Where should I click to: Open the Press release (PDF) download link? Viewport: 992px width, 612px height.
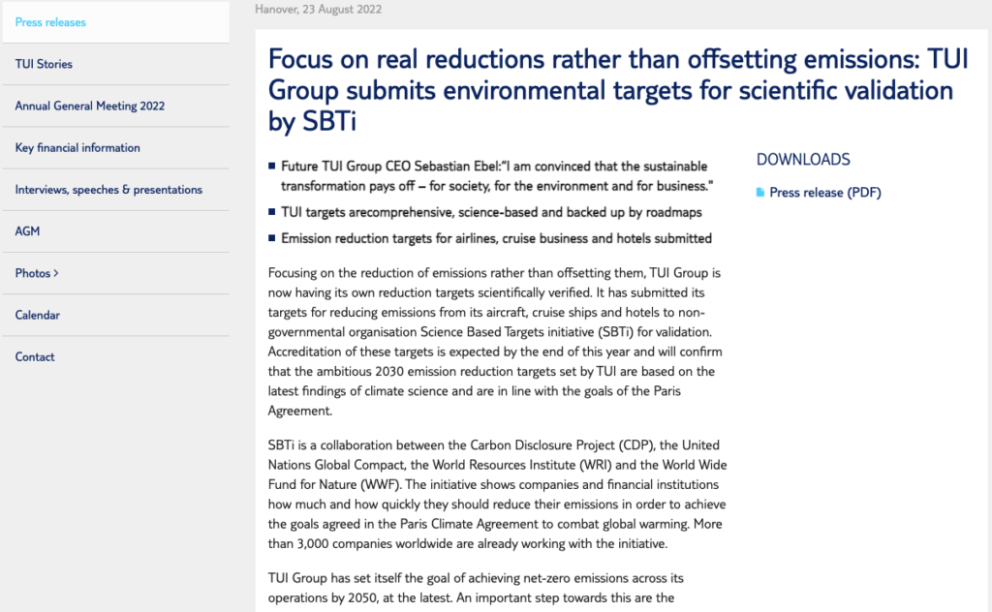pos(824,193)
